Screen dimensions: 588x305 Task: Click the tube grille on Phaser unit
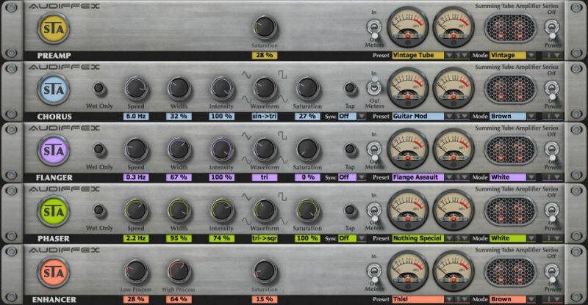point(510,211)
